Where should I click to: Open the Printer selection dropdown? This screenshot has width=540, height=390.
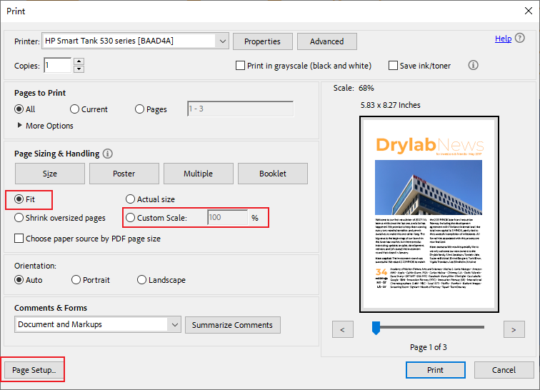pos(135,41)
